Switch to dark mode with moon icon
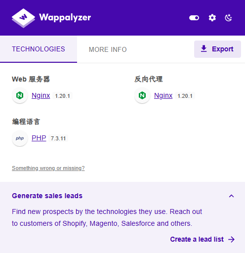The width and height of the screenshot is (245, 253). tap(228, 18)
